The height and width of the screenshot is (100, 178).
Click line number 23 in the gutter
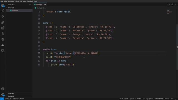tap(39, 65)
